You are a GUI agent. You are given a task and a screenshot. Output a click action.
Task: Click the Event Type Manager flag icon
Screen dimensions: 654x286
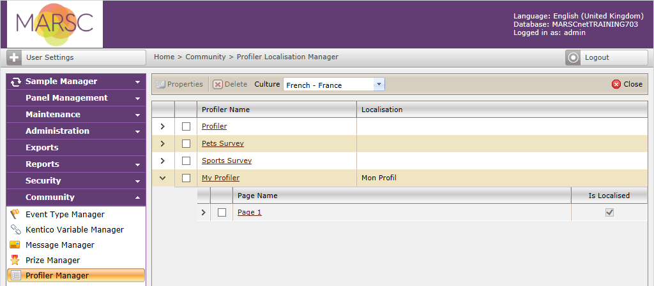pos(15,215)
